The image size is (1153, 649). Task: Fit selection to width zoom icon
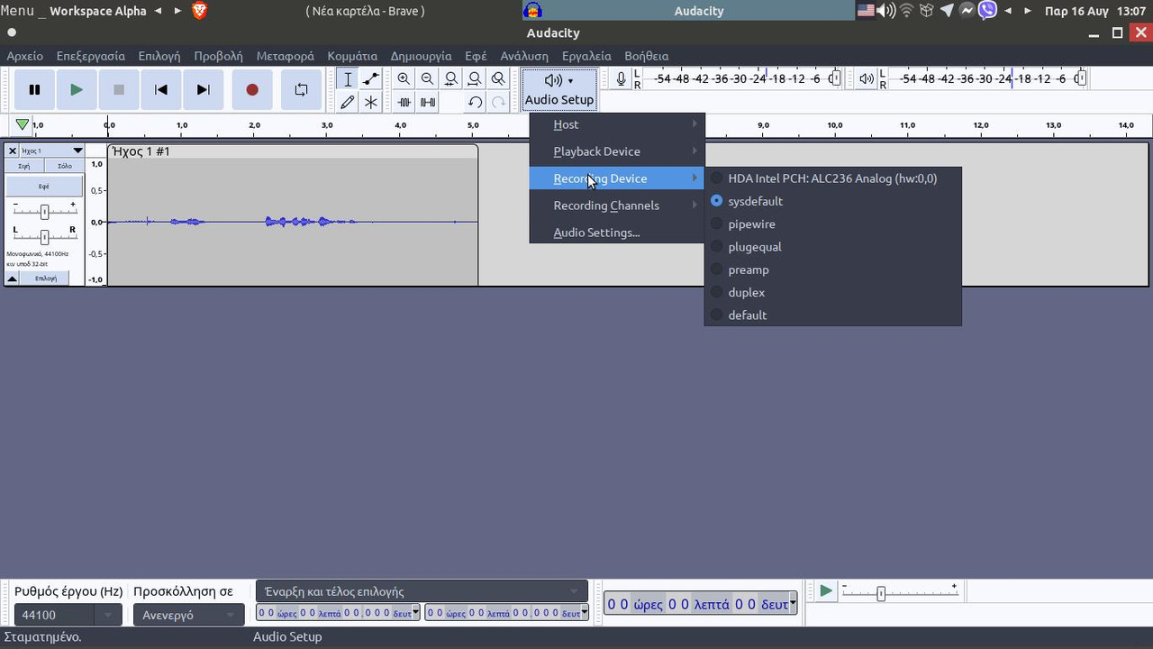451,79
